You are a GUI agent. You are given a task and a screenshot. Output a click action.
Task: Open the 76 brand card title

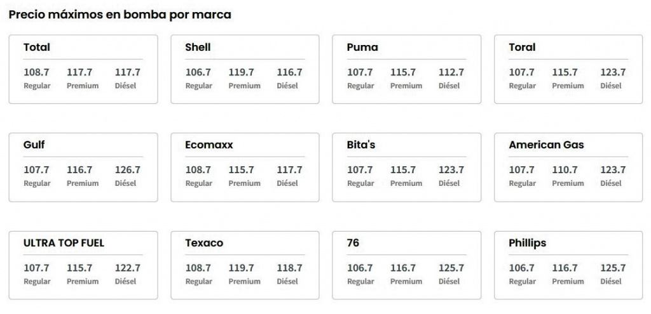point(353,243)
